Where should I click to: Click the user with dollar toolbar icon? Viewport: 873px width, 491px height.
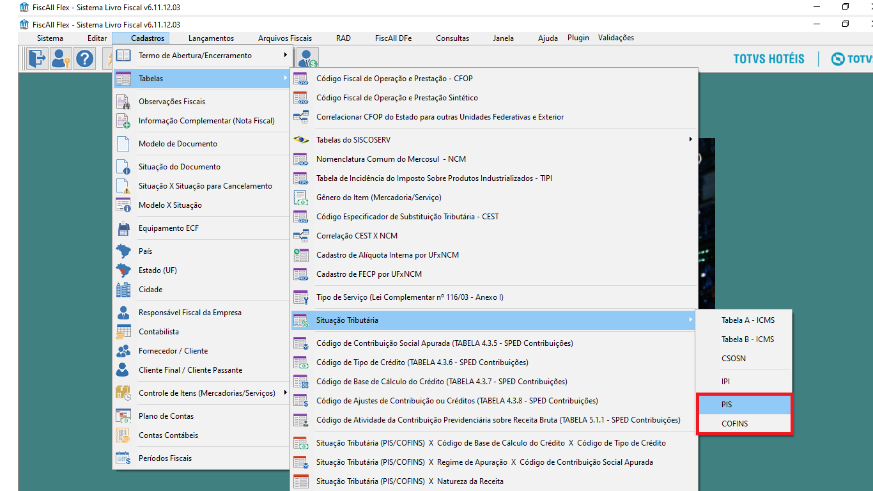pyautogui.click(x=308, y=59)
